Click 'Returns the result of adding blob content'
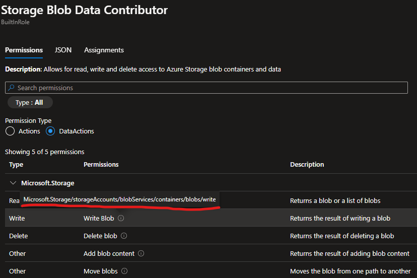The width and height of the screenshot is (417, 278). 350,253
